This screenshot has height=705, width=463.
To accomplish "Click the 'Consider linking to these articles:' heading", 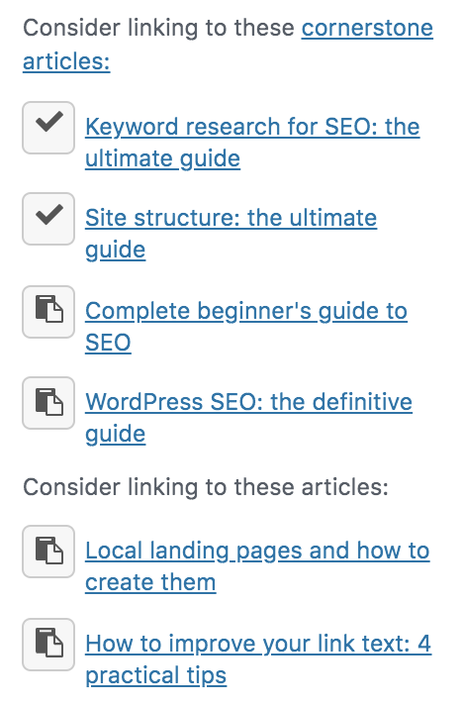I will pyautogui.click(x=206, y=487).
